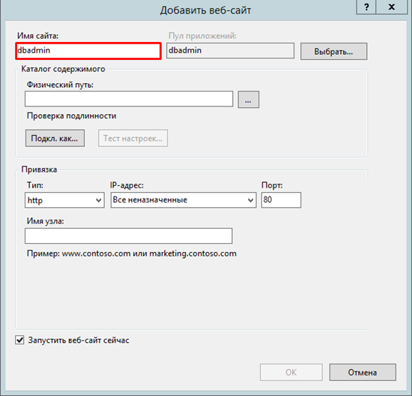Toggle the Запустить веб-сайт сейчас checkbox
Viewport: 412px width, 396px height.
19,340
